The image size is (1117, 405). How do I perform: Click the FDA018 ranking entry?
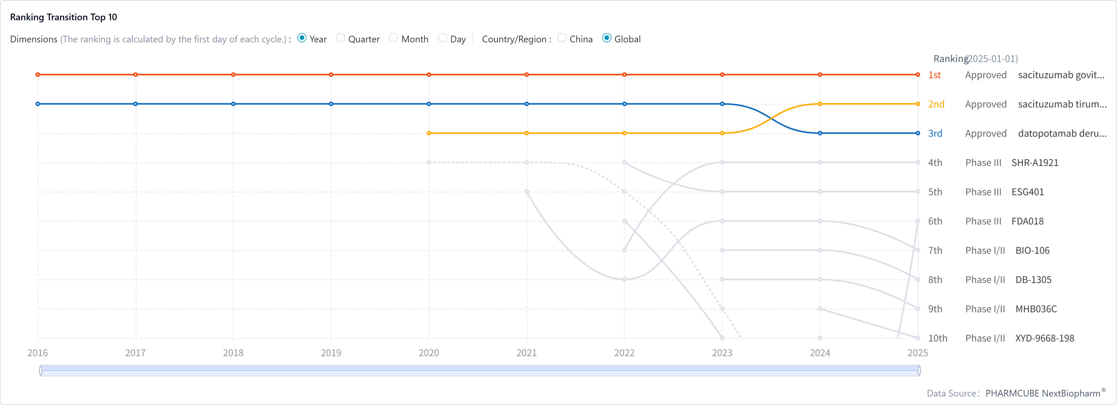coord(1027,221)
